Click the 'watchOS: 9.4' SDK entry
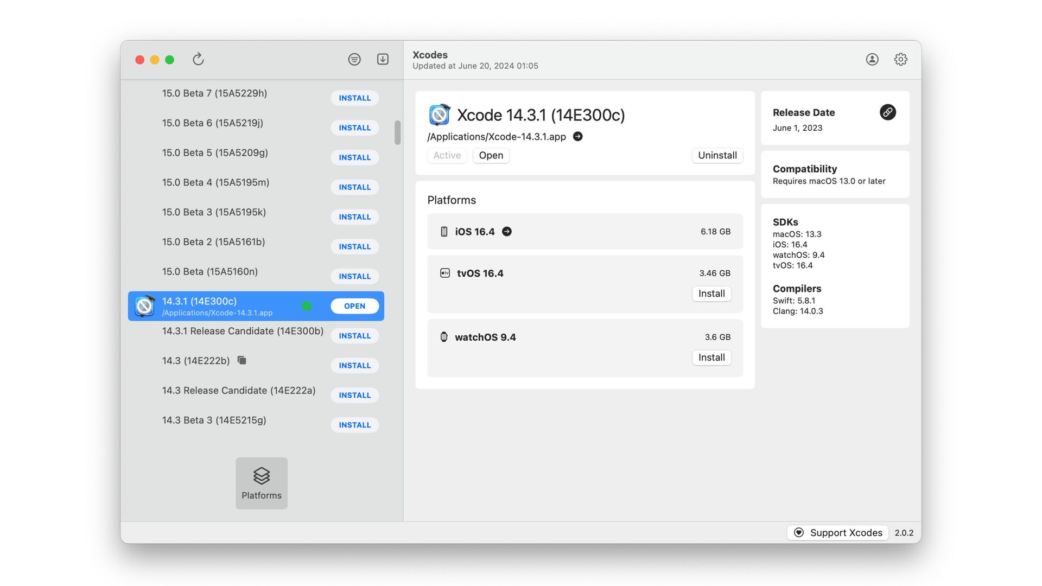Screen dimensions: 1042x586 (x=798, y=255)
